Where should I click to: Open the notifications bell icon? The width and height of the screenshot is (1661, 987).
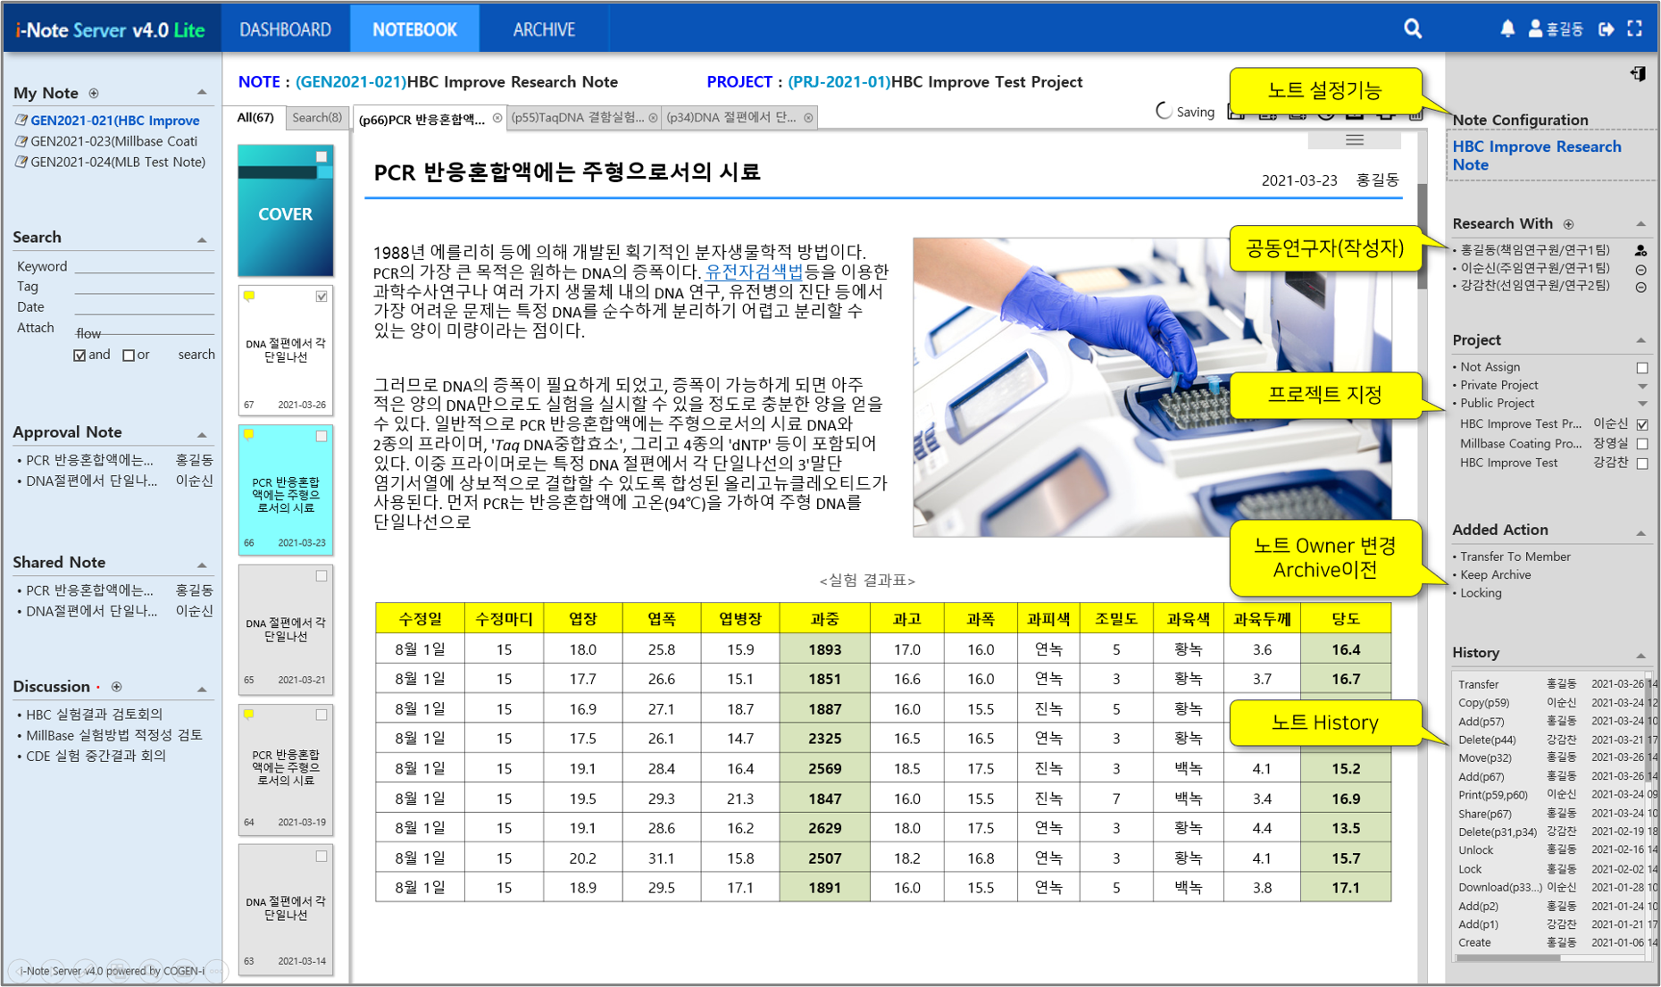[x=1507, y=29]
